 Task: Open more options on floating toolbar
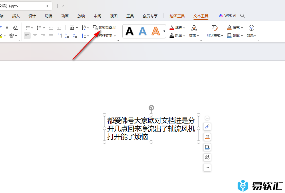pos(207,168)
